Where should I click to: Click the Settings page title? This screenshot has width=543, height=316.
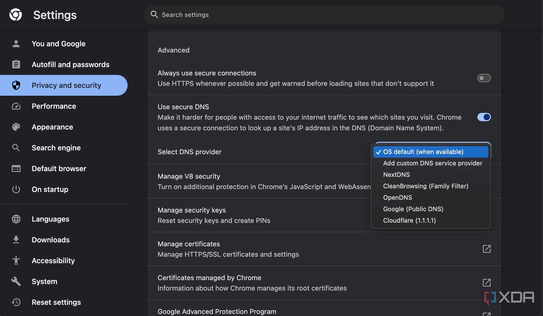[x=55, y=15]
